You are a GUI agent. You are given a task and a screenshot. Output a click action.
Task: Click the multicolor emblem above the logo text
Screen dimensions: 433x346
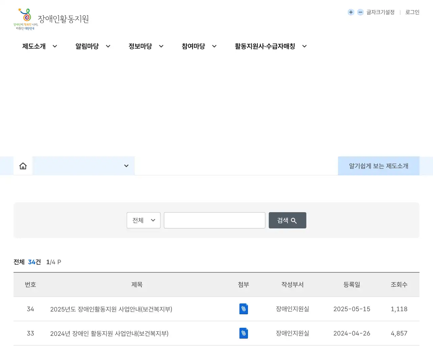(25, 17)
